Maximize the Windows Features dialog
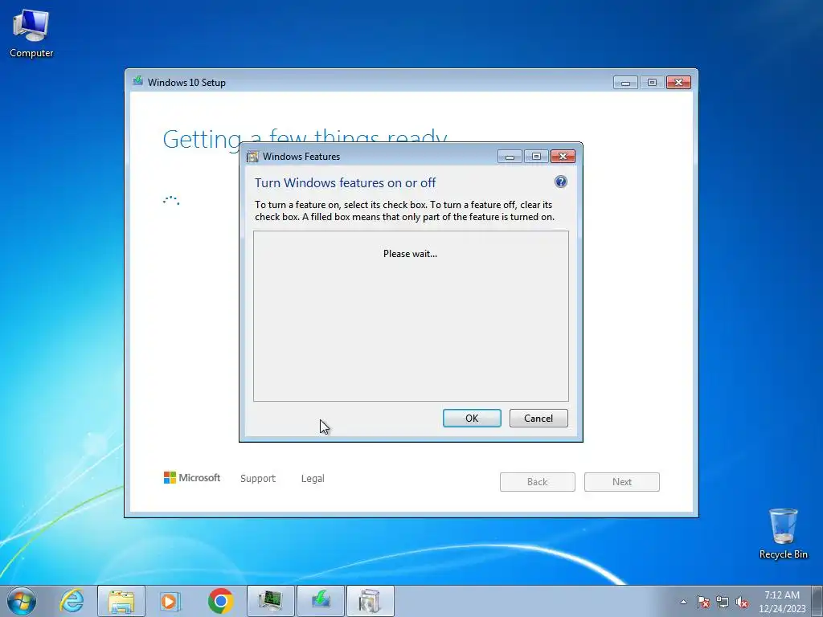 [x=536, y=157]
